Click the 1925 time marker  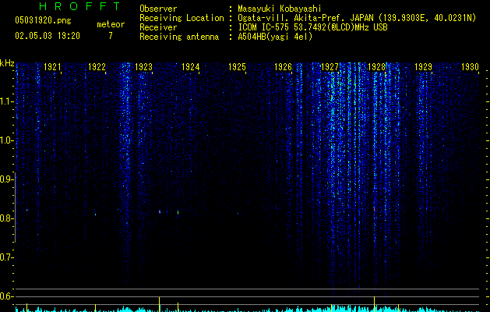(x=237, y=67)
